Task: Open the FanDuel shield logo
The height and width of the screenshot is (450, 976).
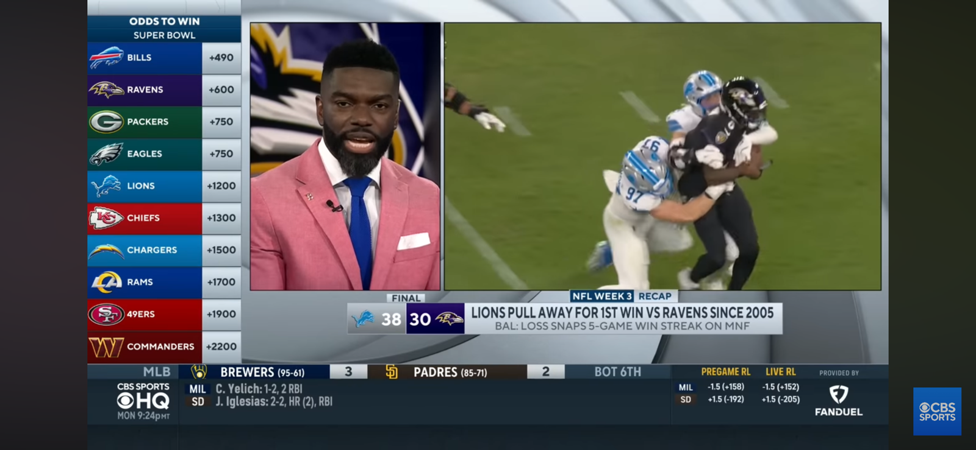Action: point(839,395)
